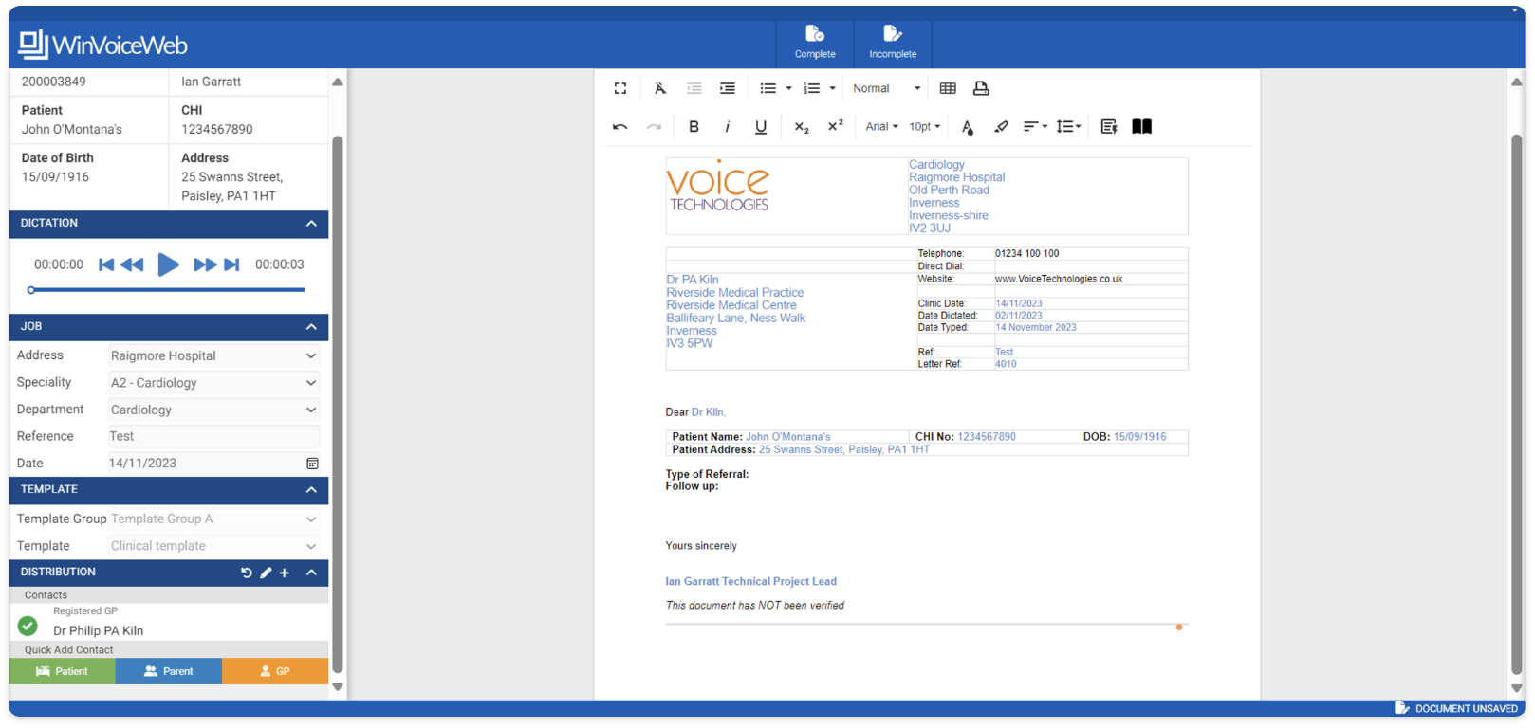The image size is (1535, 728).
Task: Click the undo arrow in the editor toolbar
Action: 620,127
